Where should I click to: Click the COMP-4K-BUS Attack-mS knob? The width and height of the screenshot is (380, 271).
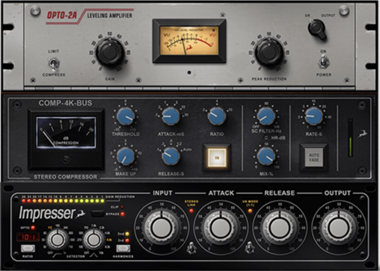click(x=171, y=116)
